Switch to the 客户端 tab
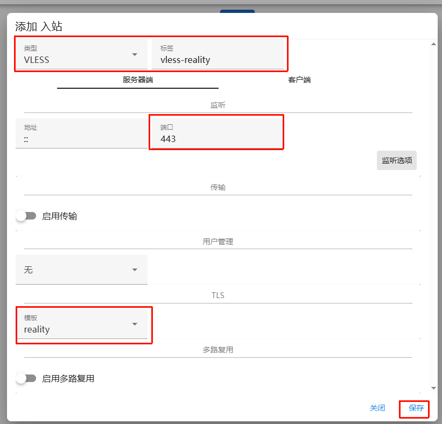 tap(299, 80)
